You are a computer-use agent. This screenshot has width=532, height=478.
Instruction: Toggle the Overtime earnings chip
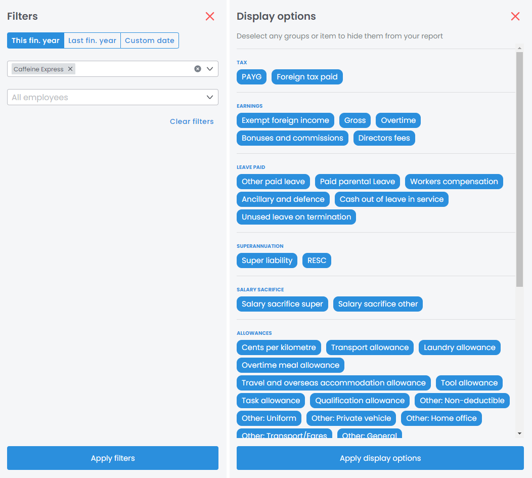[398, 120]
